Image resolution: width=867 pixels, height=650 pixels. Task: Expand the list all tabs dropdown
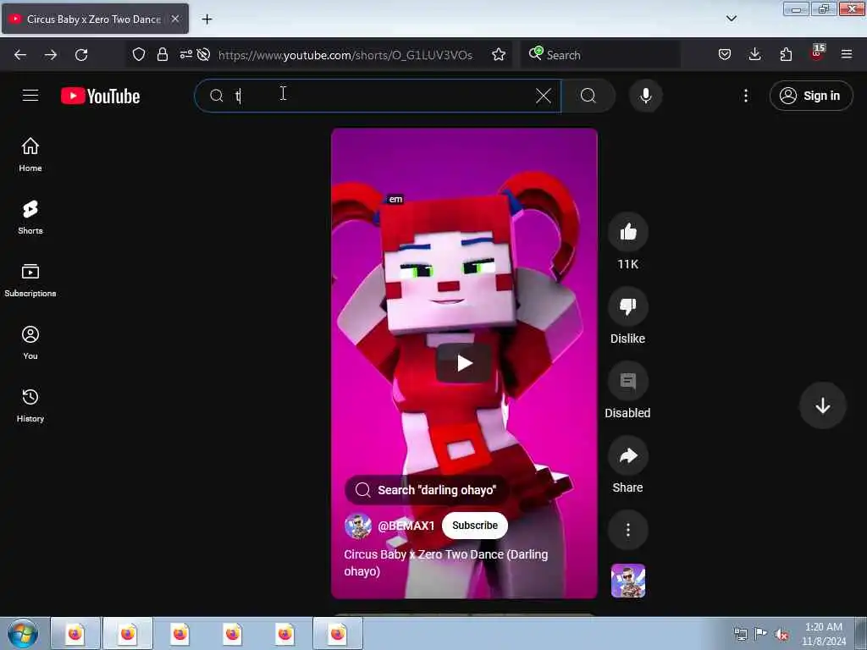pos(732,19)
